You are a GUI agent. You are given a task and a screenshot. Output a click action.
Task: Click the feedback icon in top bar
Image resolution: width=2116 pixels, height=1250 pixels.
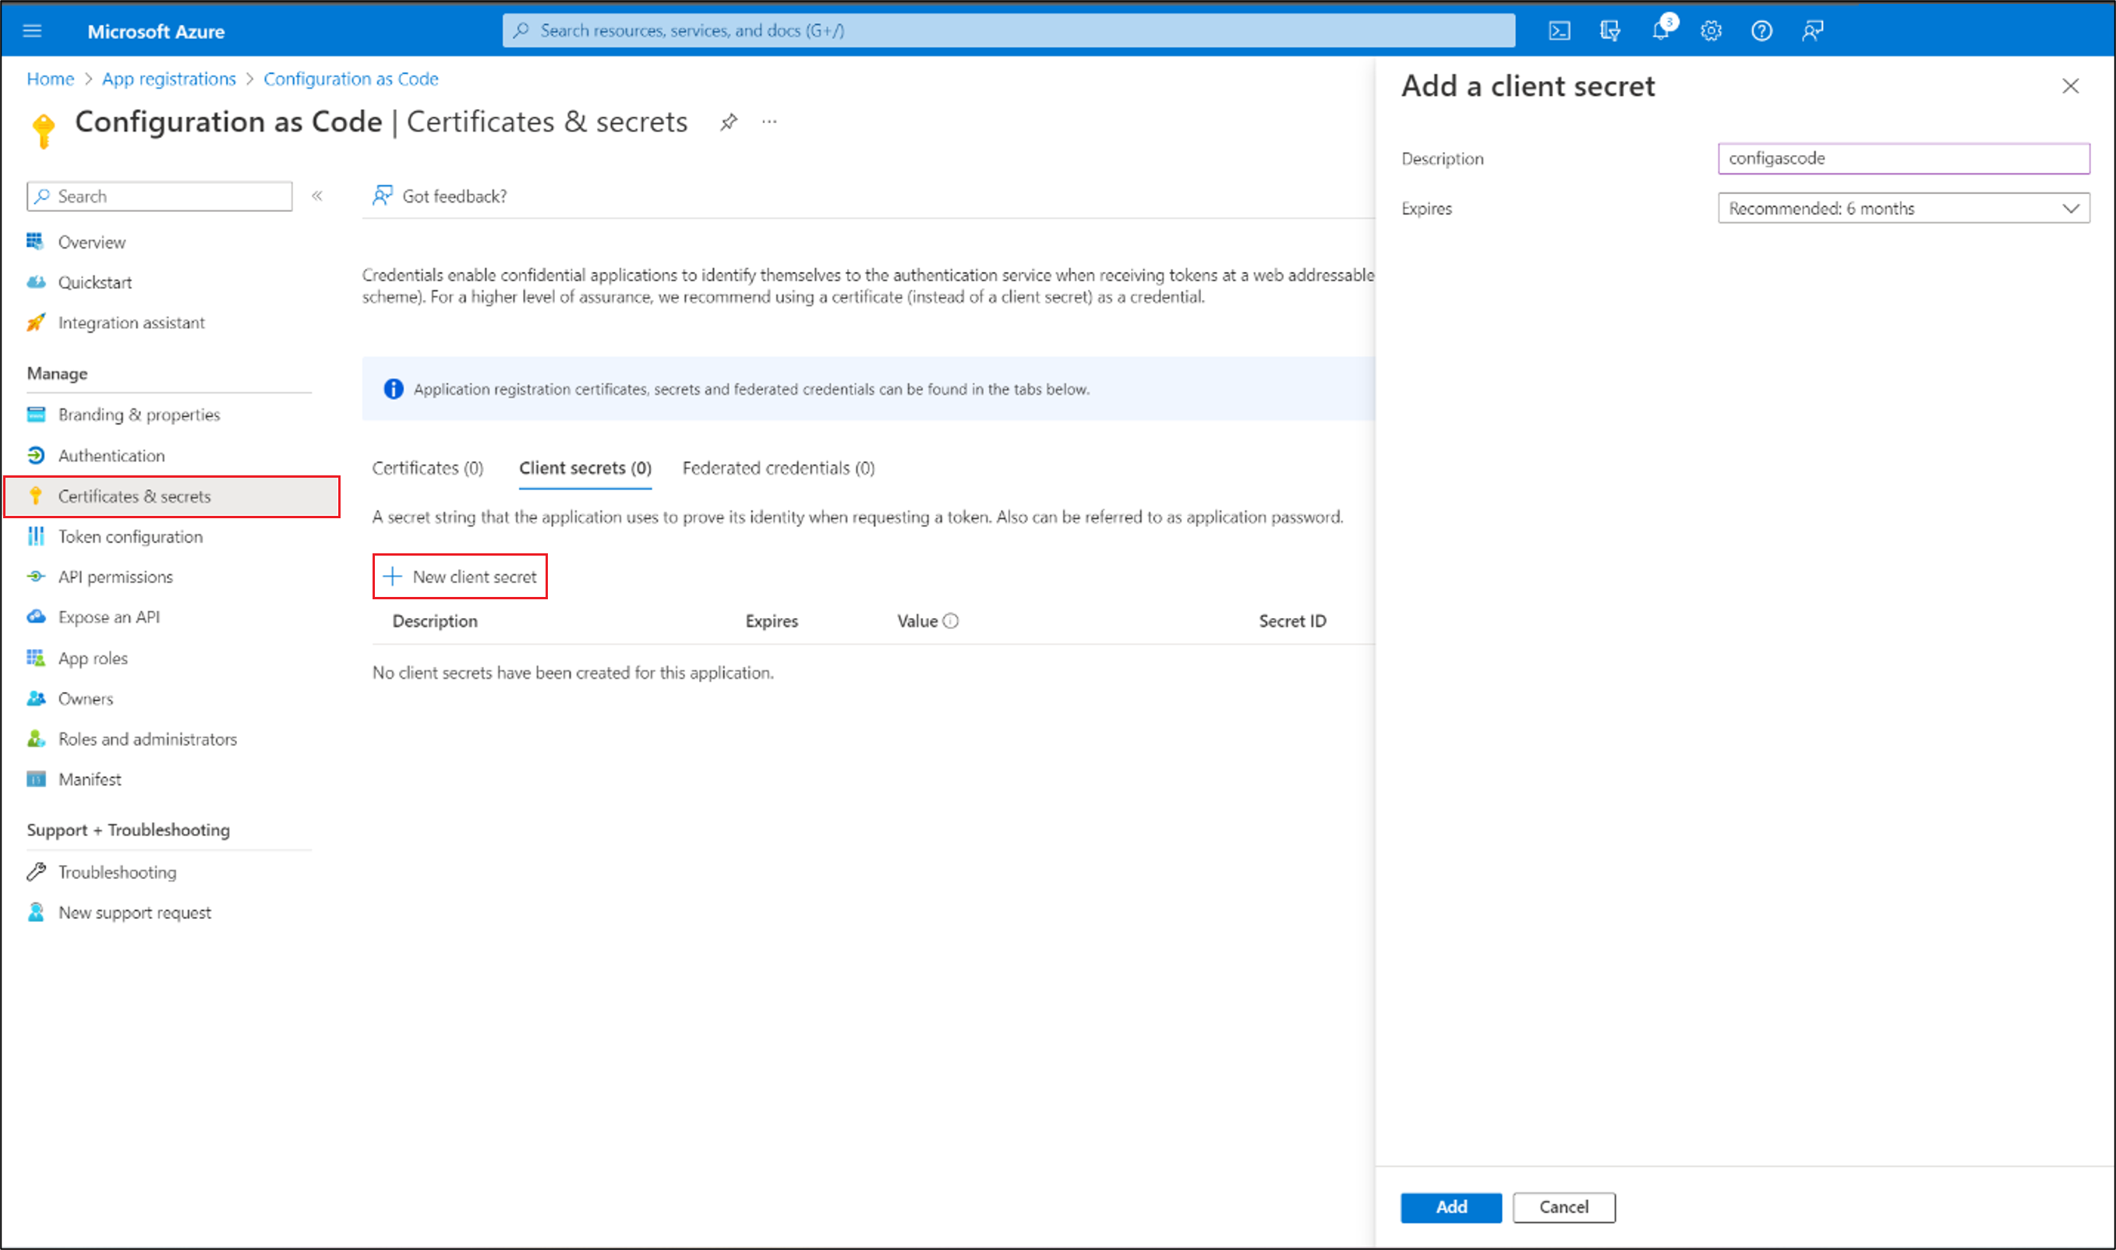1813,31
